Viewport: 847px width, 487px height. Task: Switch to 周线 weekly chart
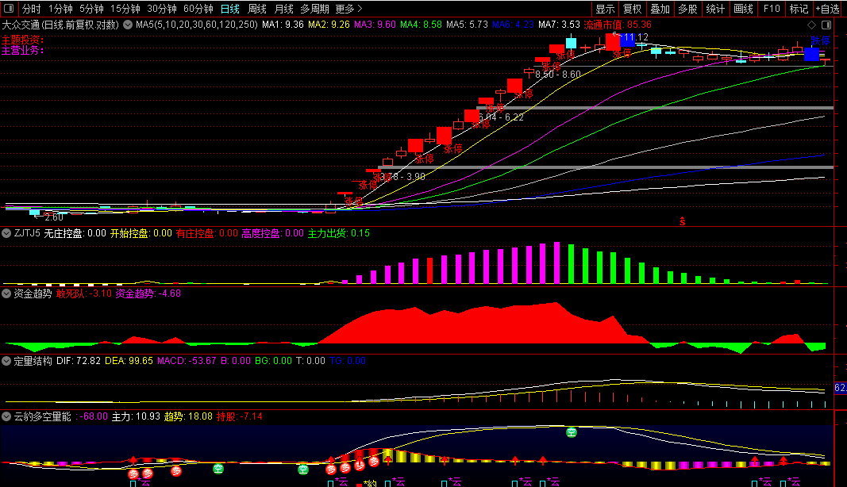tap(257, 9)
